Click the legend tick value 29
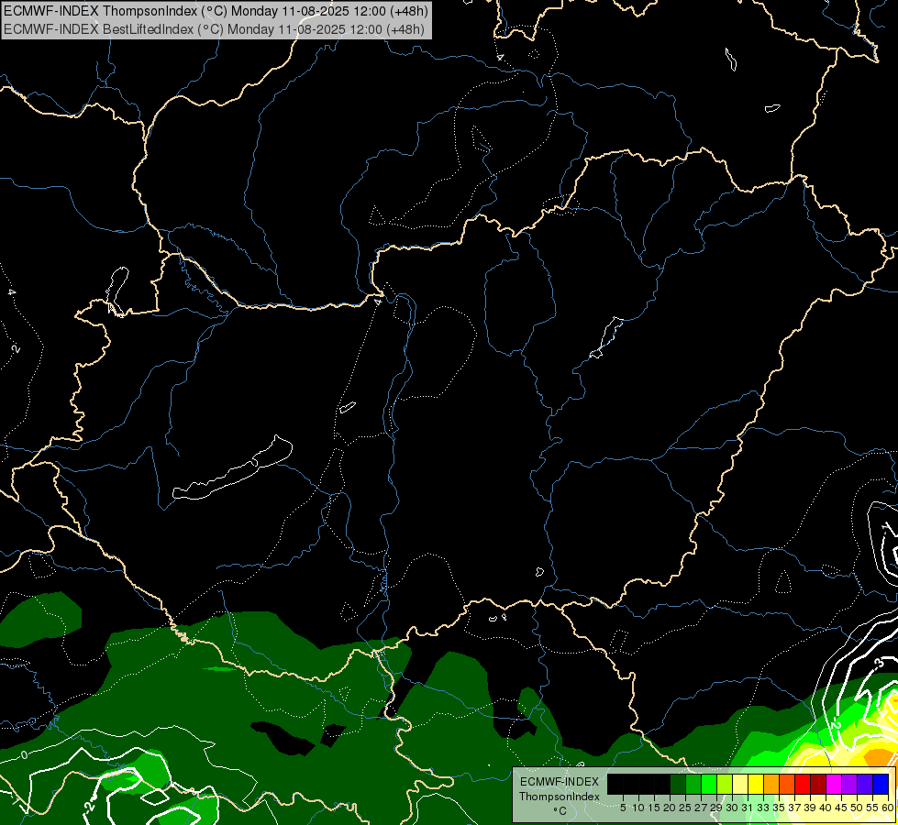This screenshot has width=898, height=825. (715, 808)
